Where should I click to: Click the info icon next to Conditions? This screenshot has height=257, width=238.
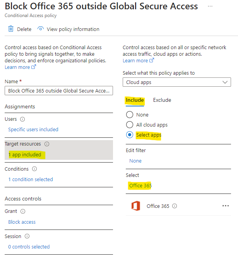coord(34,169)
